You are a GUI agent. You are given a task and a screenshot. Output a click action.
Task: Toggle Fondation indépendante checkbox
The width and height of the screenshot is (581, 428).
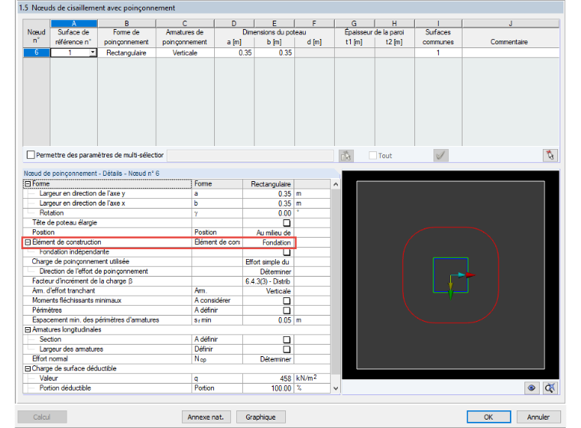tap(287, 252)
